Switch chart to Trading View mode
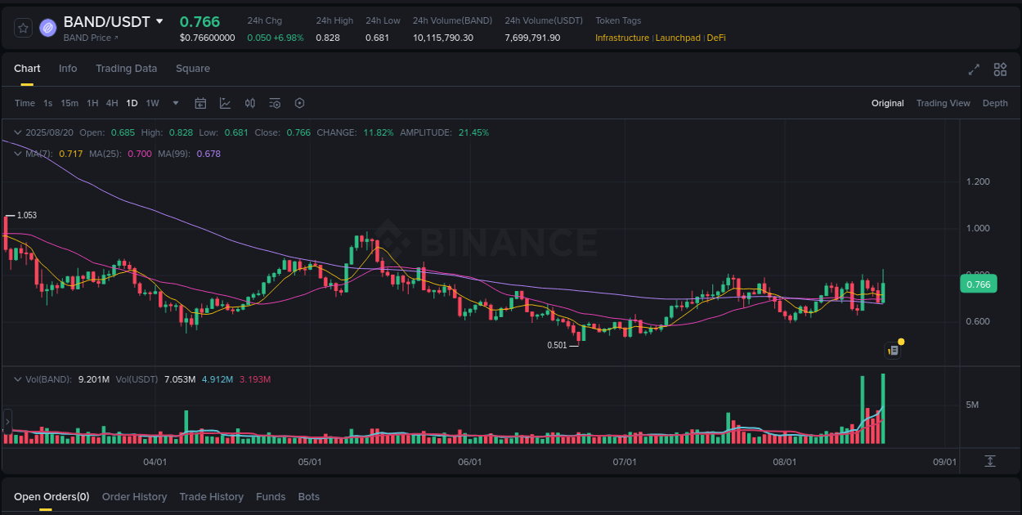 pyautogui.click(x=943, y=103)
